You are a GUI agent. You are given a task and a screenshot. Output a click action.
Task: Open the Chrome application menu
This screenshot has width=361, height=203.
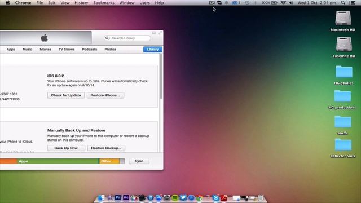[x=23, y=3]
